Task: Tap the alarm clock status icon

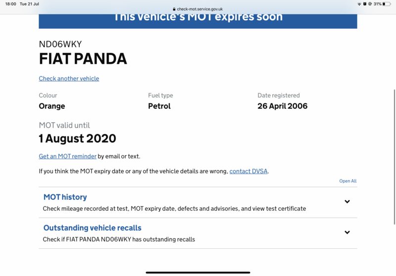Action: (364, 4)
